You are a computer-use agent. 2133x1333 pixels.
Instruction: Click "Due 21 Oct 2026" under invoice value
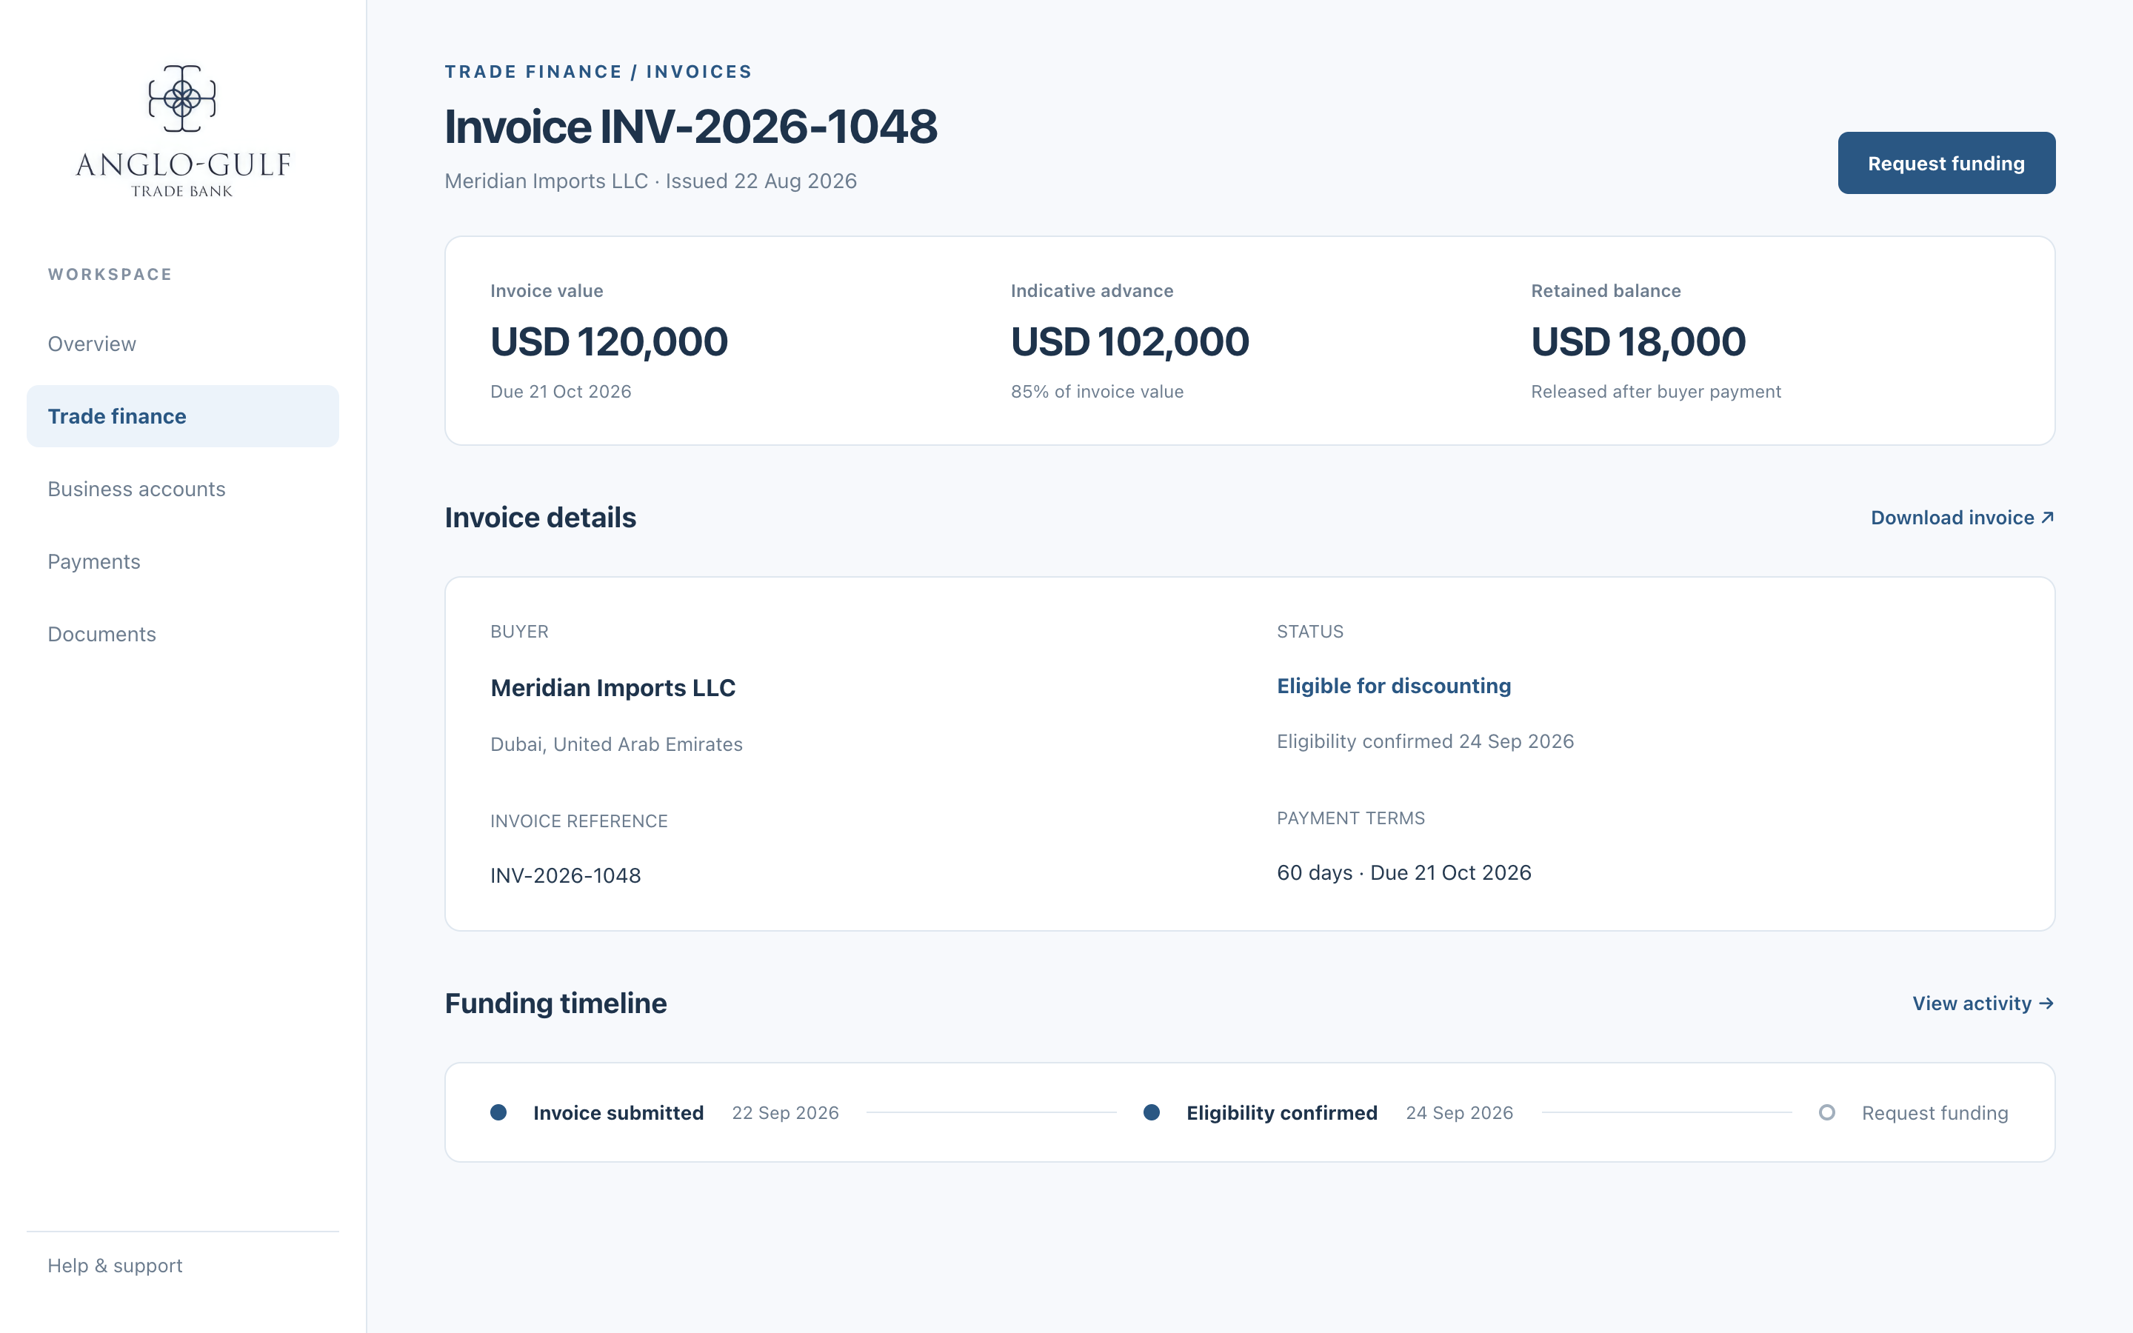tap(561, 392)
